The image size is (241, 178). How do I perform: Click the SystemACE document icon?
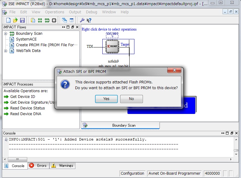click(12, 39)
